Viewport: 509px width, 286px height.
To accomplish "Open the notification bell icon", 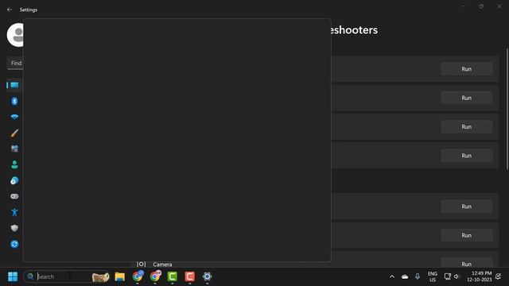I will pos(499,276).
